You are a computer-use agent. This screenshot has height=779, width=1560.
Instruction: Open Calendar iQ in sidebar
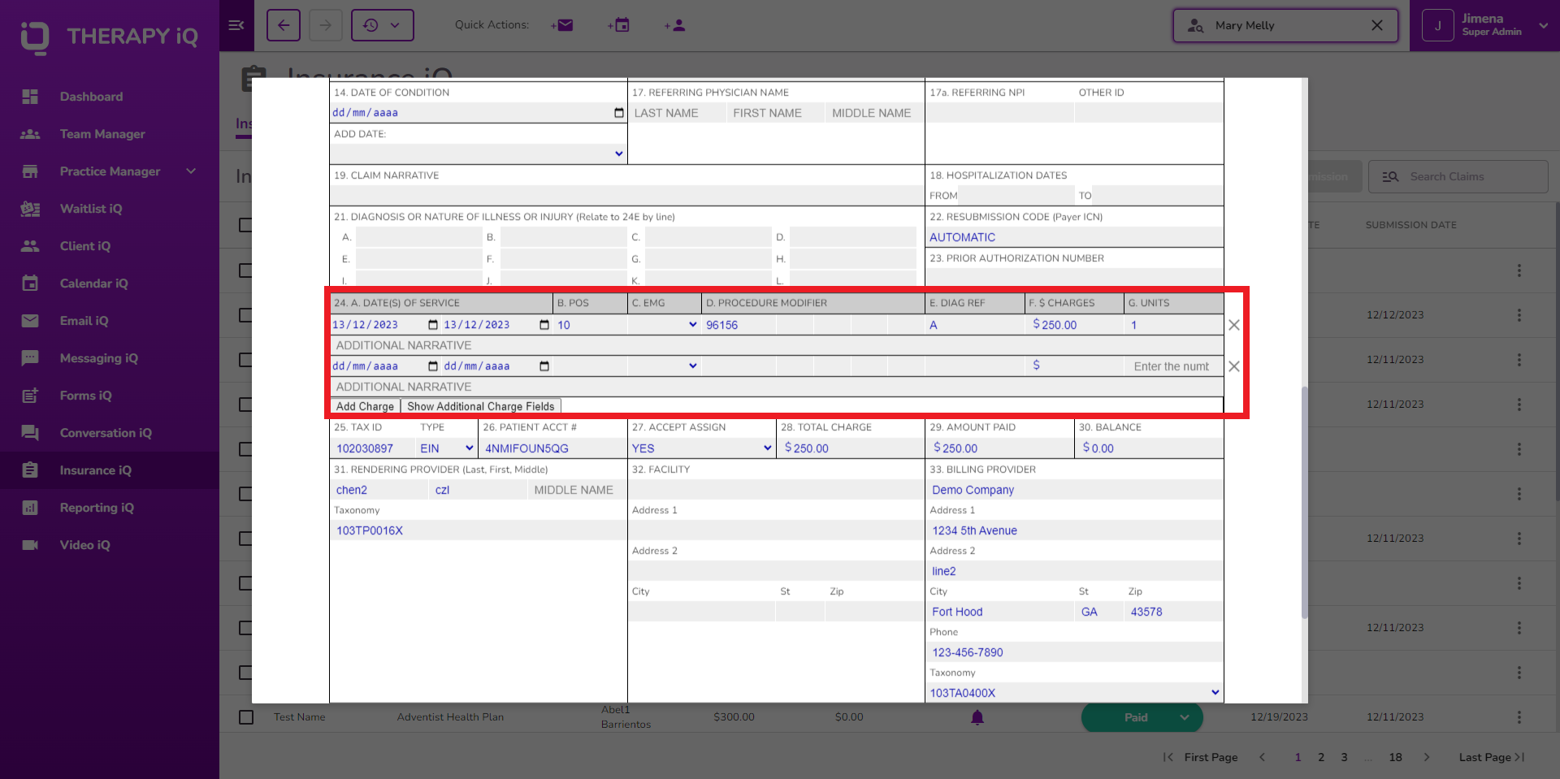coord(93,283)
